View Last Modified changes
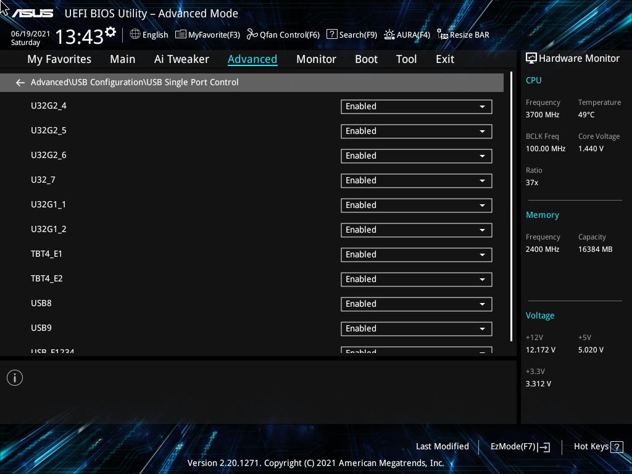The image size is (632, 474). click(442, 446)
